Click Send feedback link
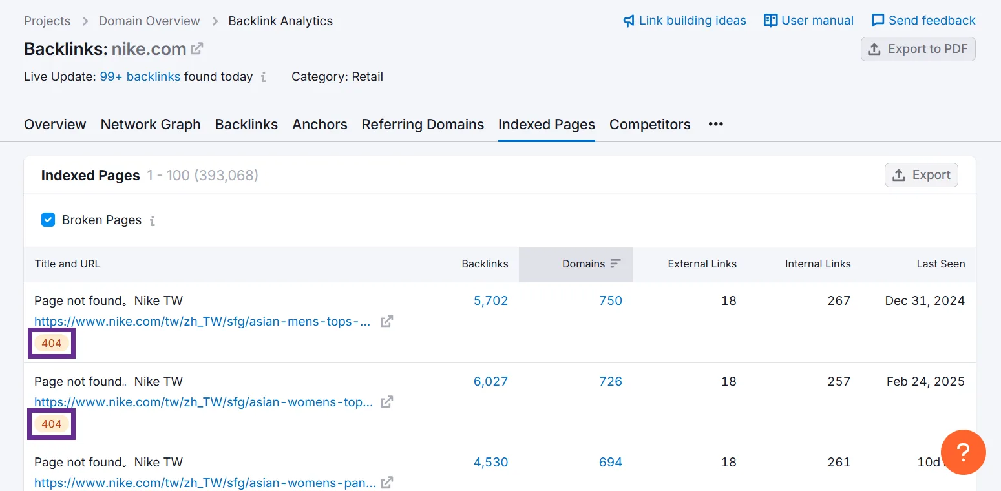The image size is (1001, 491). [923, 21]
